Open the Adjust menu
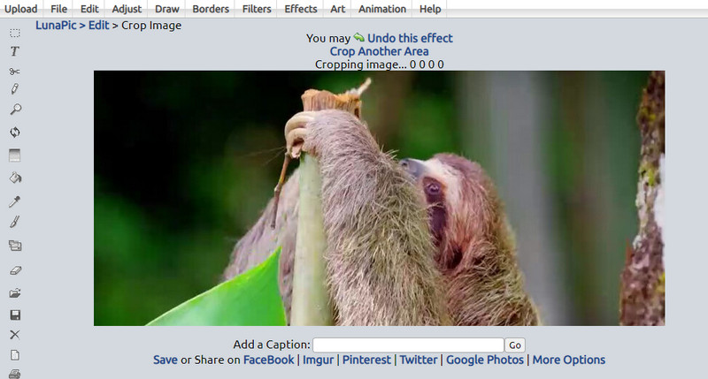The height and width of the screenshot is (379, 708). (x=127, y=9)
